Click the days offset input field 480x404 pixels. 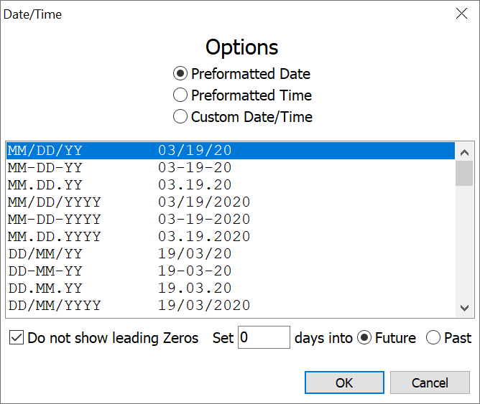(x=264, y=338)
